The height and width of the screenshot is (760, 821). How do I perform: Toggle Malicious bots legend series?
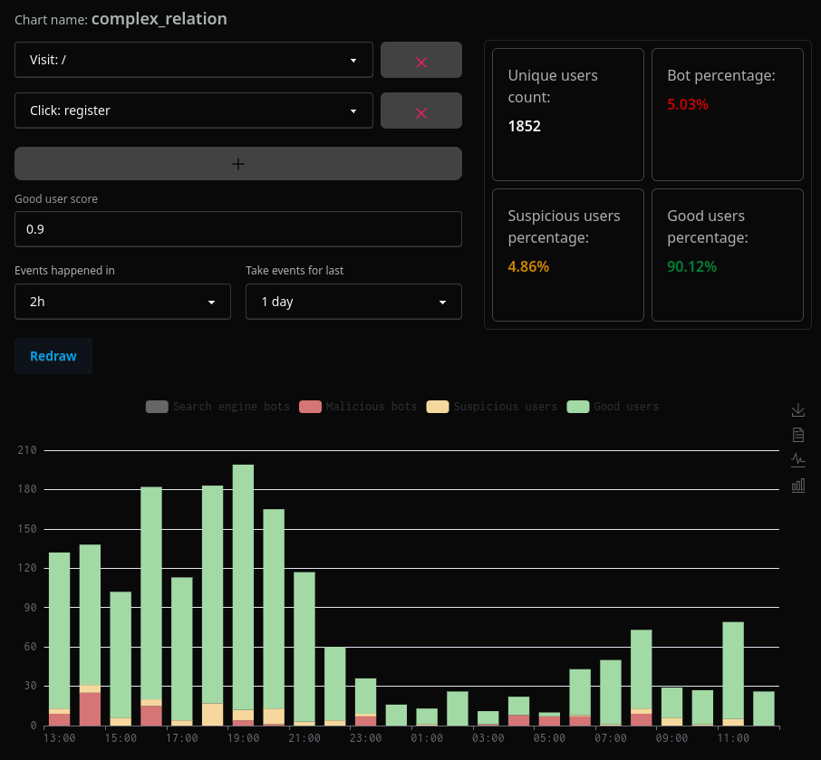358,407
